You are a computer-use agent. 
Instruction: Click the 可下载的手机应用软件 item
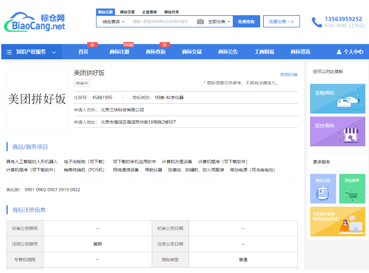click(134, 162)
